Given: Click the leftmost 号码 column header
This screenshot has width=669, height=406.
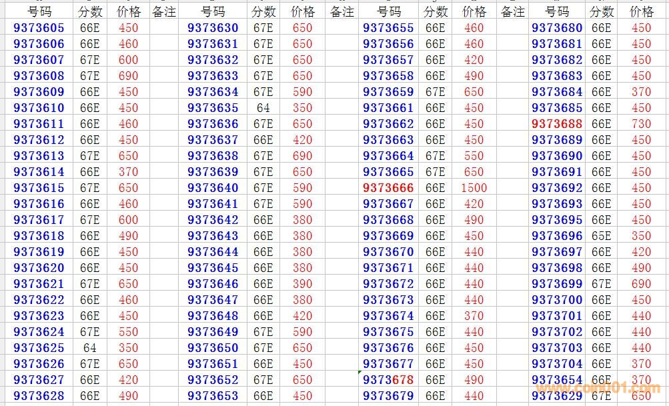Looking at the screenshot, I should [39, 12].
